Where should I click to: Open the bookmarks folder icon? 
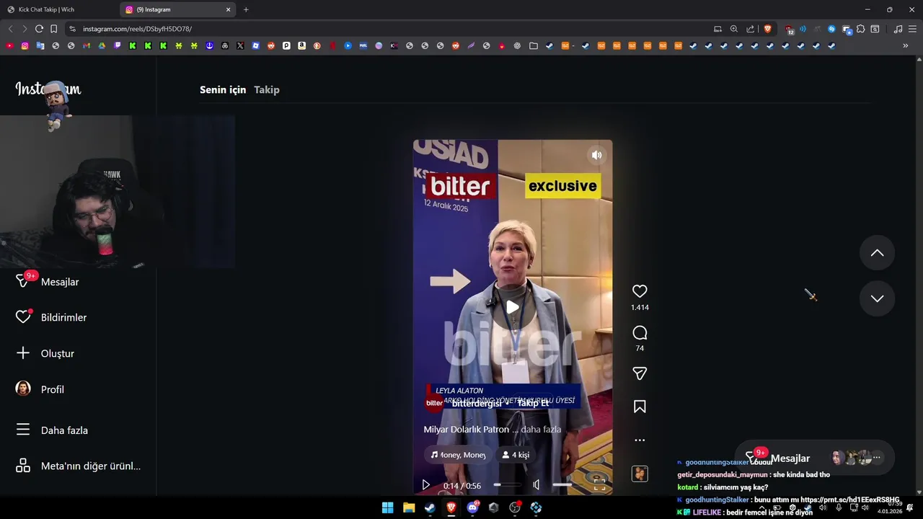click(533, 45)
